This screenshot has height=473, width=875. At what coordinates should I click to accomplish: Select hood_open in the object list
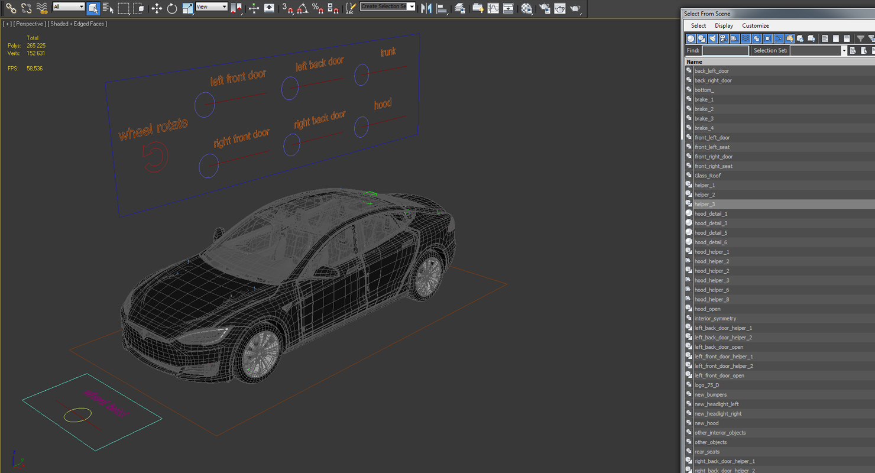780,309
